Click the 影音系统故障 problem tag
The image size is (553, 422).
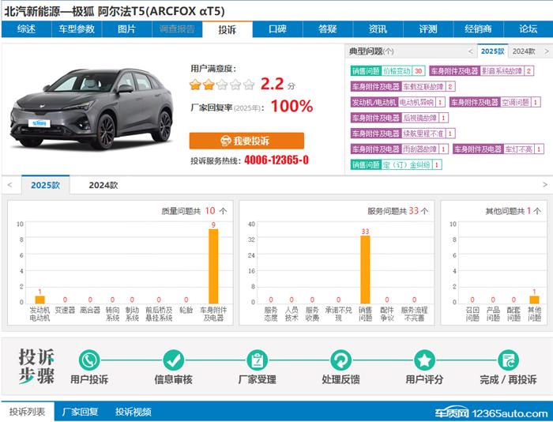pyautogui.click(x=481, y=71)
